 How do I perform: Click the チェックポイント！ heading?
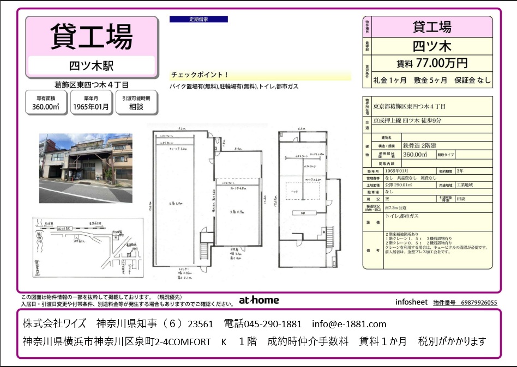[x=200, y=75]
